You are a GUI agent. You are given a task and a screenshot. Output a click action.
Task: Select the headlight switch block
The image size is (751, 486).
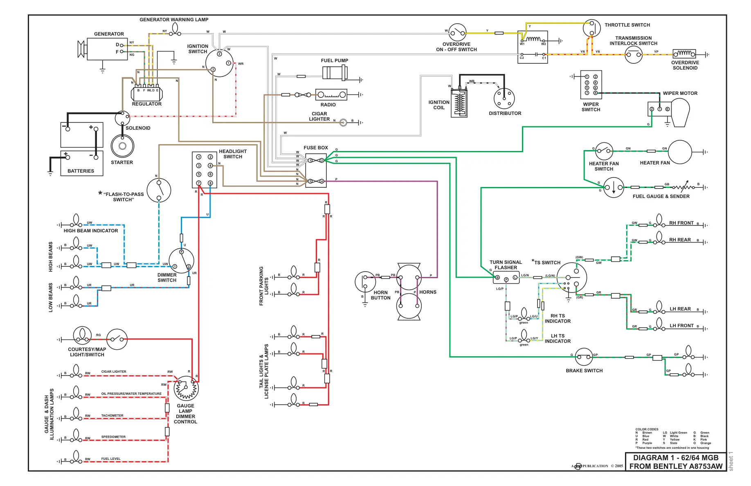[x=205, y=170]
